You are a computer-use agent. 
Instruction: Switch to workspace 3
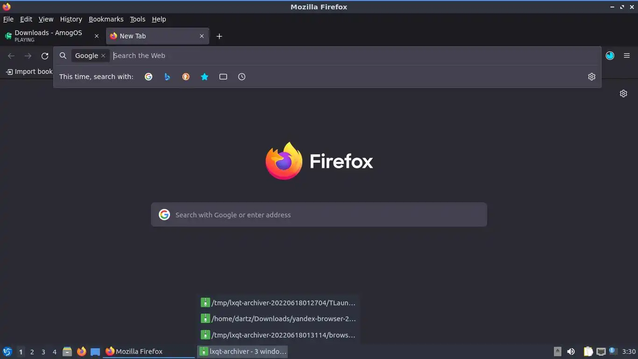click(43, 352)
